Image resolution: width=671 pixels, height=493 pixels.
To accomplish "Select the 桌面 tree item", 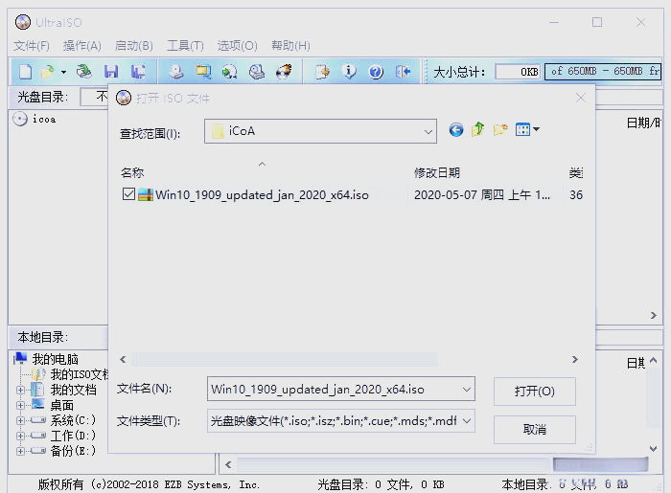I will click(62, 405).
